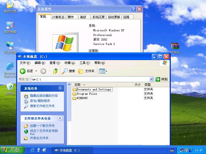Toggle the 文件夹 folders pane button
Image resolution: width=206 pixels, height=154 pixels.
(x=86, y=71)
